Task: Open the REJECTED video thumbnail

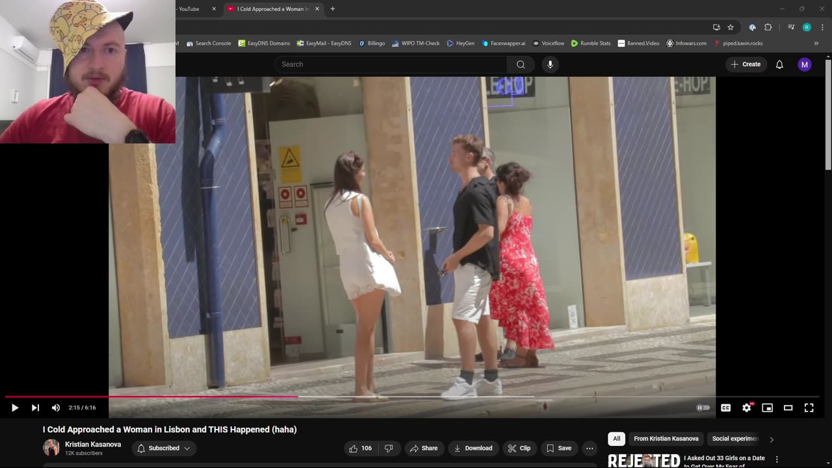Action: coord(643,460)
